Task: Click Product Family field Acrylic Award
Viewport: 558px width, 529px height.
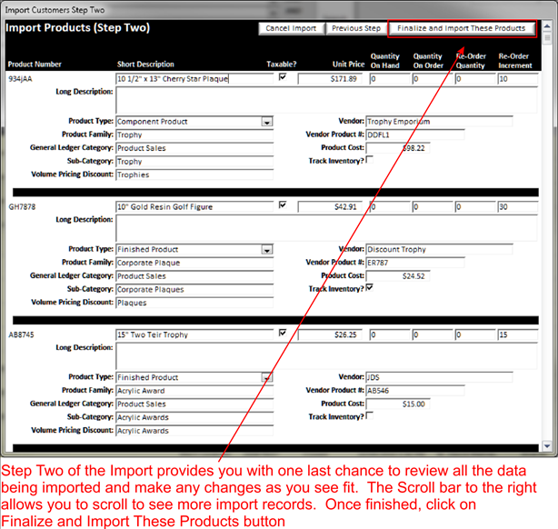Action: pos(194,391)
